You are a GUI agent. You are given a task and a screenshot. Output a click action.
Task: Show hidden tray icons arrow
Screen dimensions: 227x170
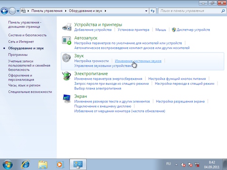176,165
